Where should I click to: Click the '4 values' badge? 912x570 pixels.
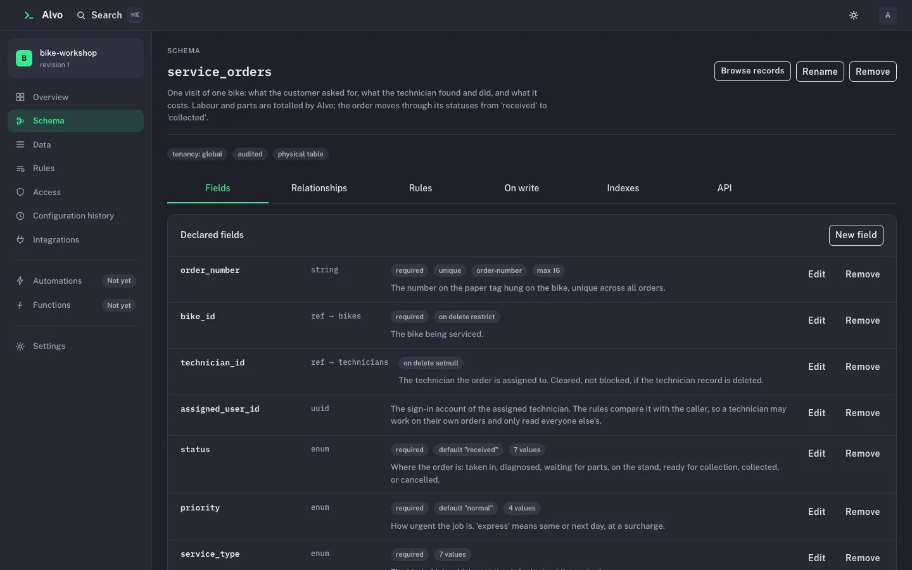(522, 508)
